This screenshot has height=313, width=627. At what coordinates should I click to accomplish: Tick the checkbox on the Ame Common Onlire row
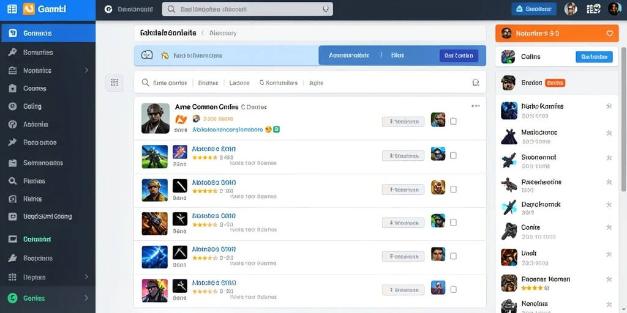(453, 122)
